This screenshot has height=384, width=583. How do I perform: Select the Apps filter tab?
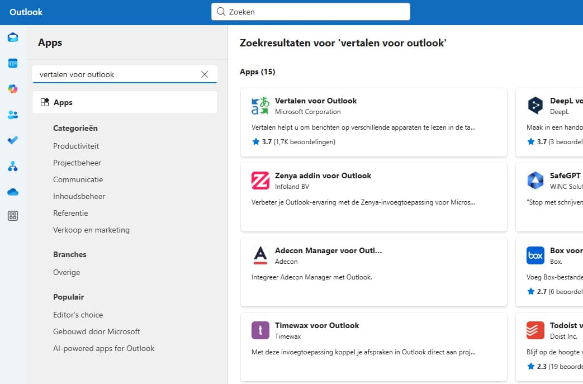(x=125, y=102)
